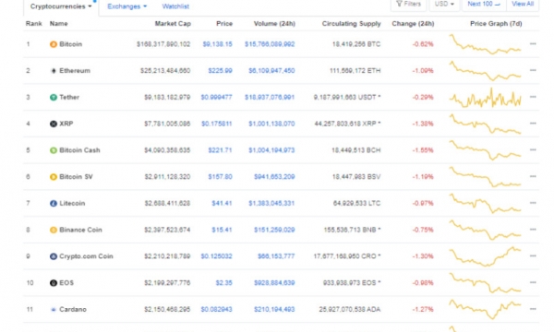The width and height of the screenshot is (554, 332).
Task: Sort by the Price column header
Action: (x=224, y=24)
